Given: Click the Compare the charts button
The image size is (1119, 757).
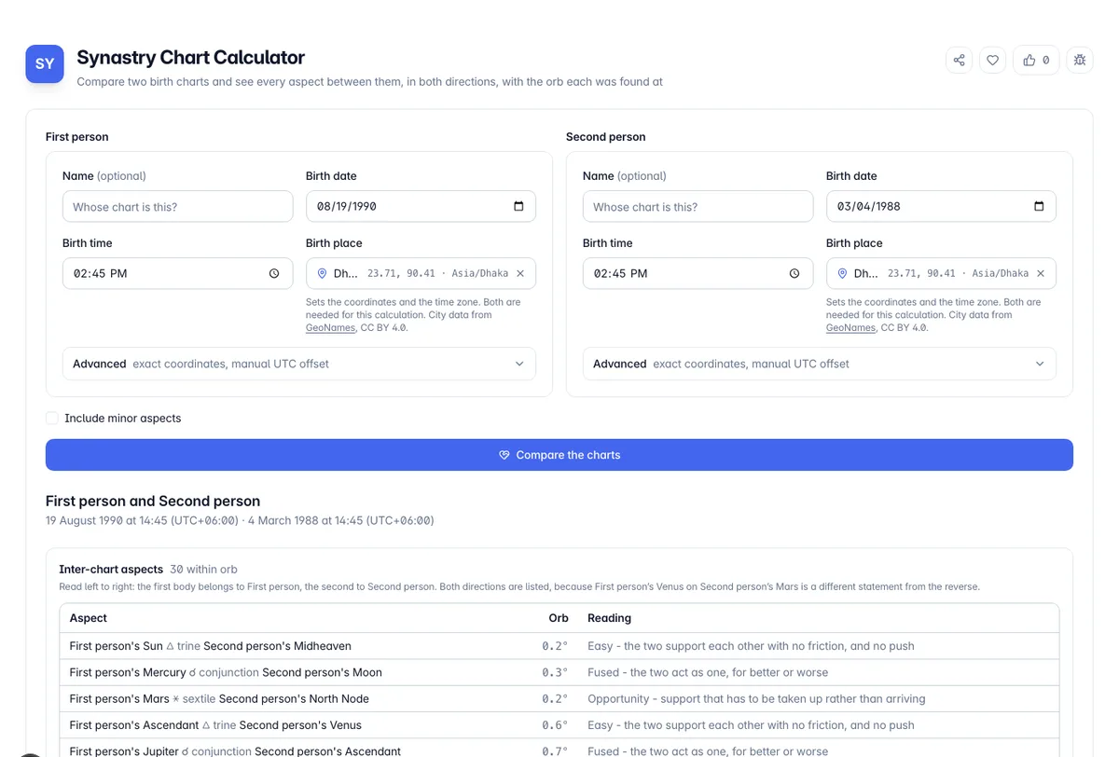Looking at the screenshot, I should pos(559,455).
